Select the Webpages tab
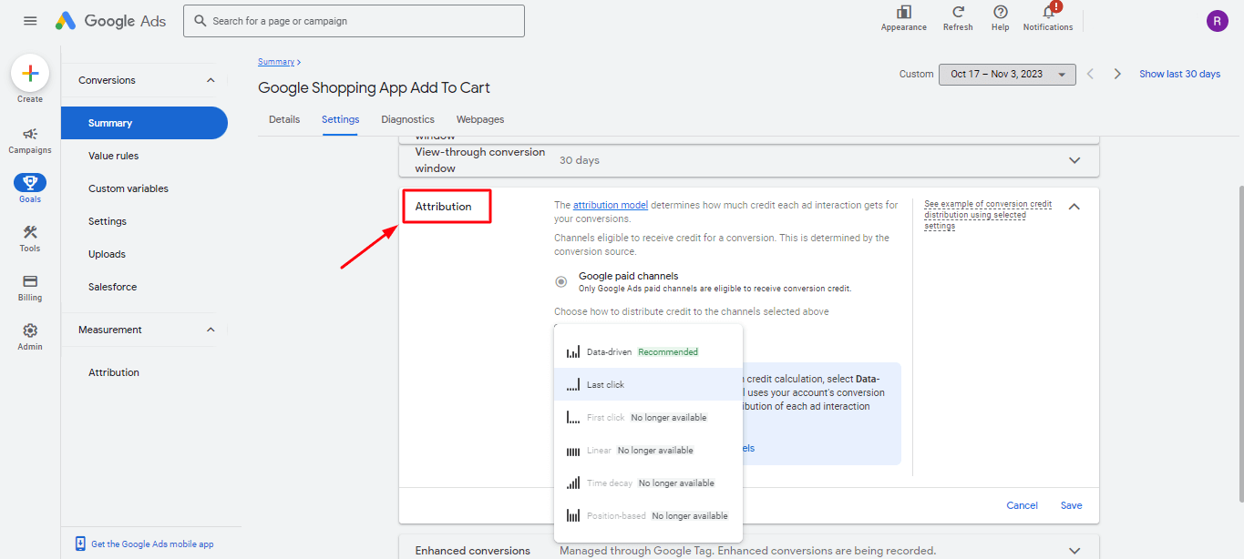The height and width of the screenshot is (559, 1244). pyautogui.click(x=480, y=119)
